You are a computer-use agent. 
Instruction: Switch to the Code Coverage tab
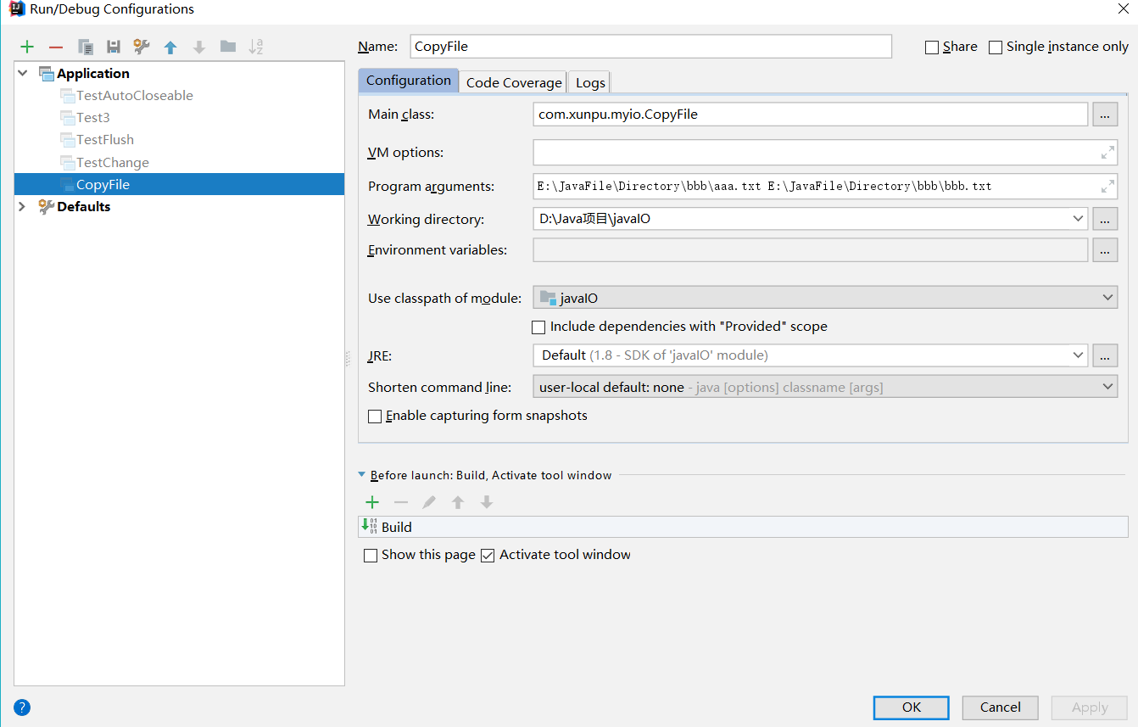[514, 82]
